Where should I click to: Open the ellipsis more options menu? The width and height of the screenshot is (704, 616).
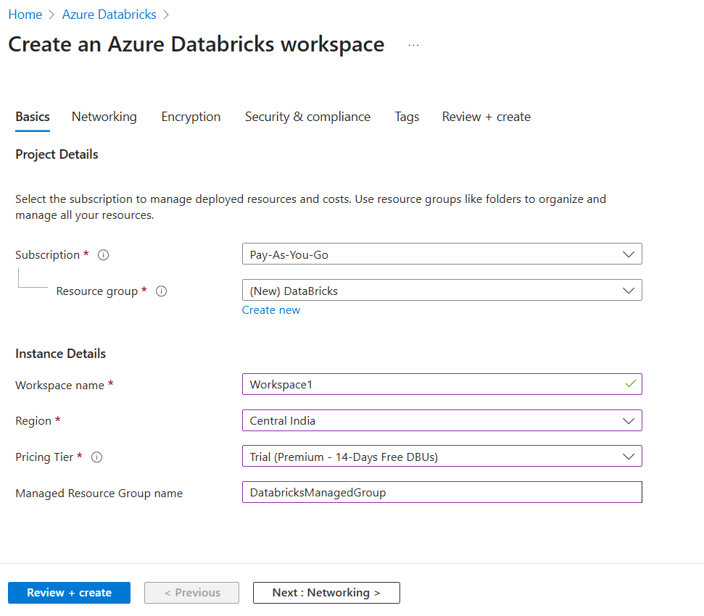(x=413, y=45)
